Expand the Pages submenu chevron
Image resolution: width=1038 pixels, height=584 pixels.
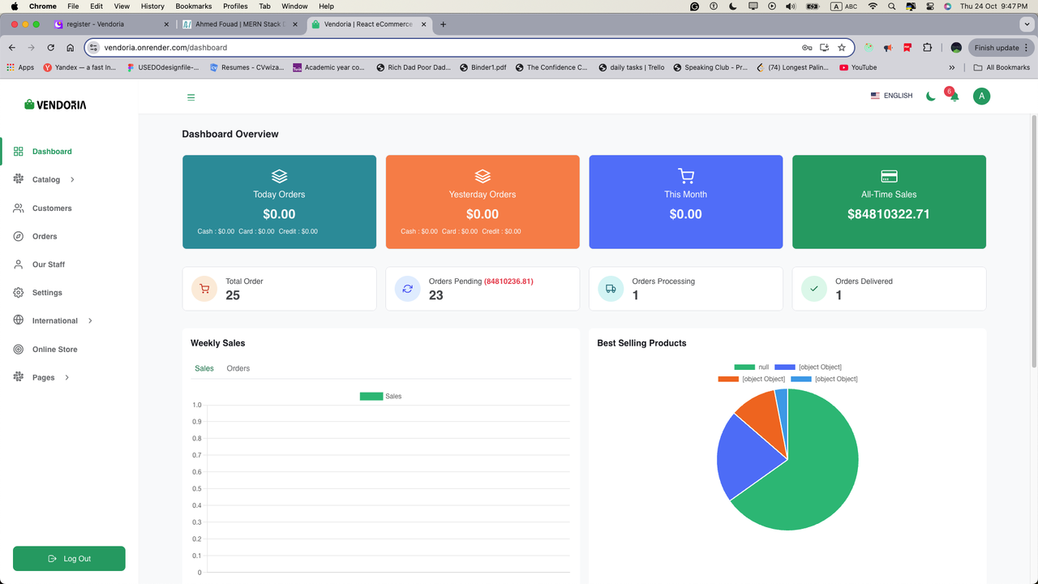[x=66, y=378]
